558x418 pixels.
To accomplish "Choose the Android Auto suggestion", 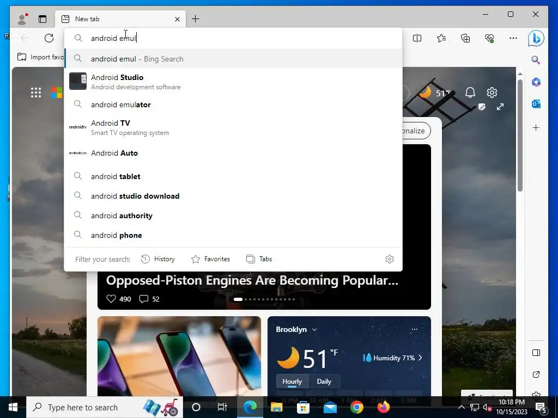I will point(233,153).
